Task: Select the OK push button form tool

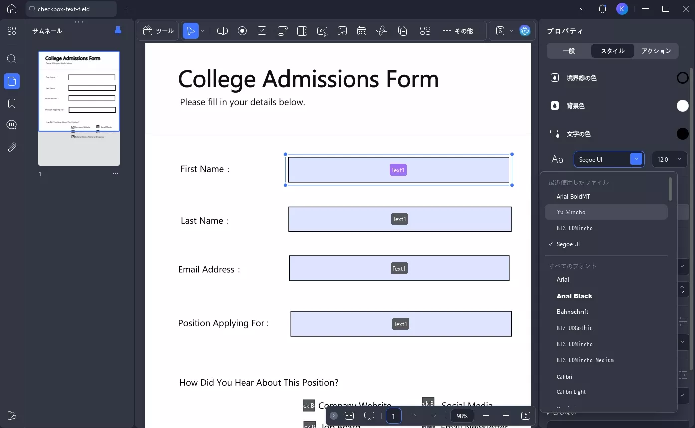Action: click(x=322, y=31)
